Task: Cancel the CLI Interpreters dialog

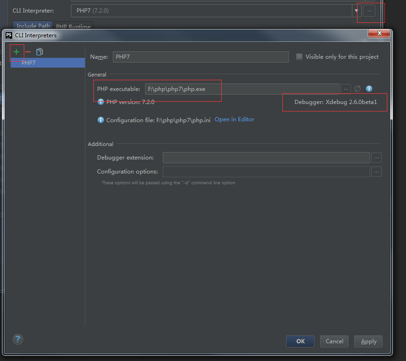Action: click(x=334, y=341)
